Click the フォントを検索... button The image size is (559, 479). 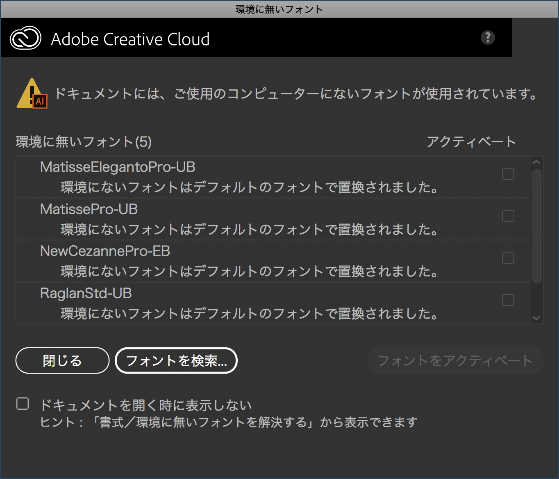click(176, 360)
